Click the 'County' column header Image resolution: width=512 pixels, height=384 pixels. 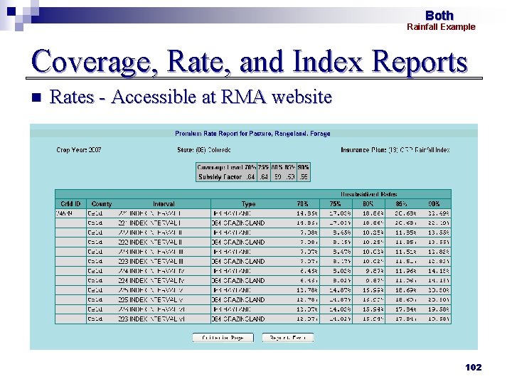coord(102,204)
